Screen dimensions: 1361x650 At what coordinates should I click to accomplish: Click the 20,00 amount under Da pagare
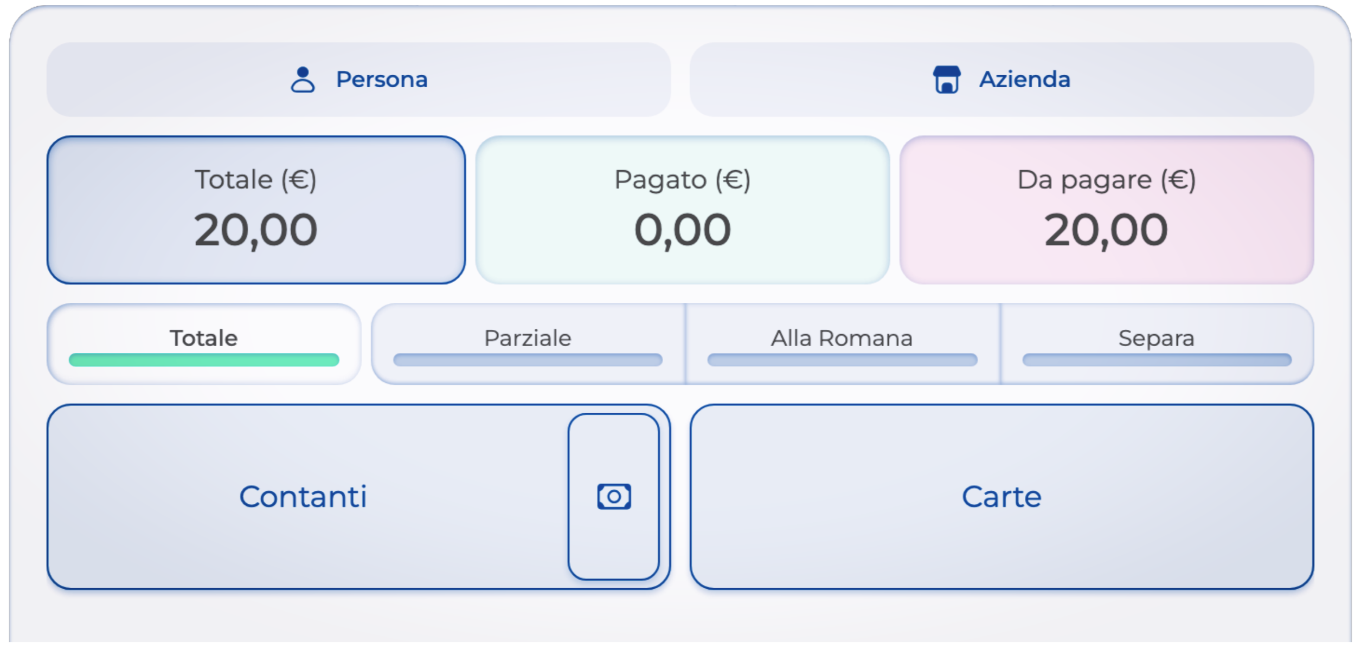(1106, 230)
